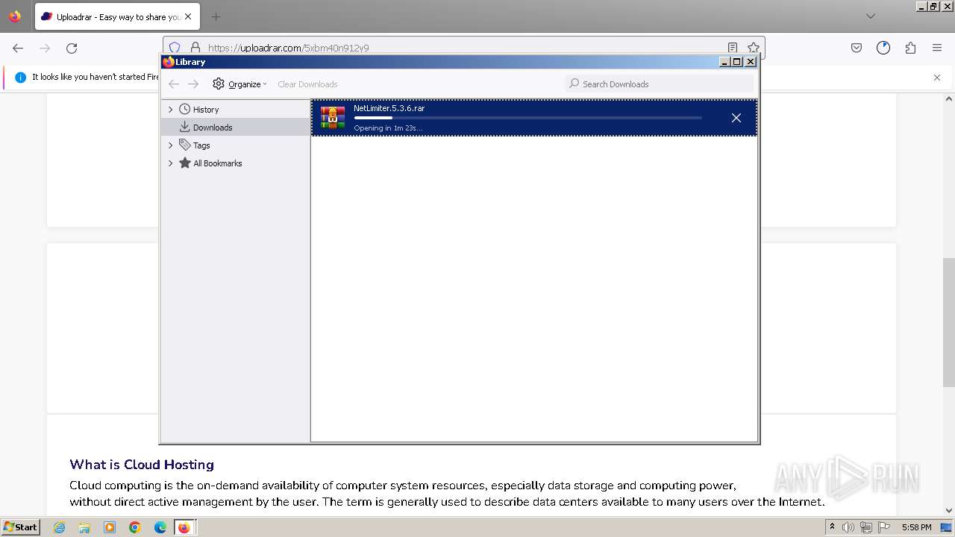Go back in Firefox browser
Screen dimensions: 955x537
click(18, 48)
